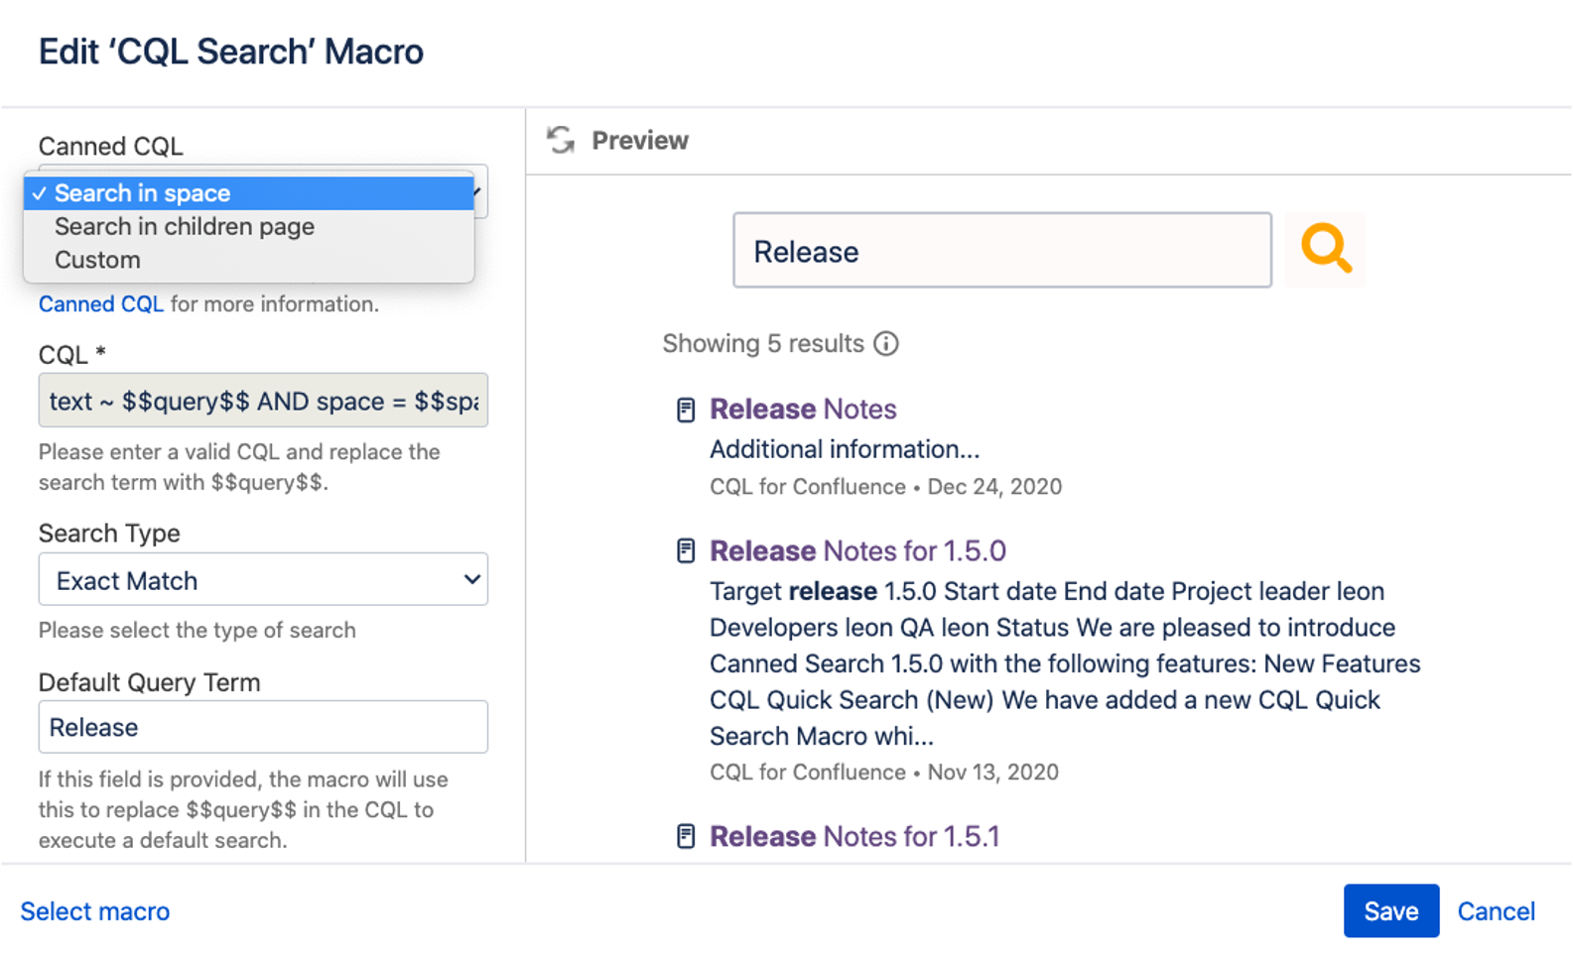Open 'Release Notes for 1.5.1' result
This screenshot has width=1573, height=956.
tap(854, 837)
